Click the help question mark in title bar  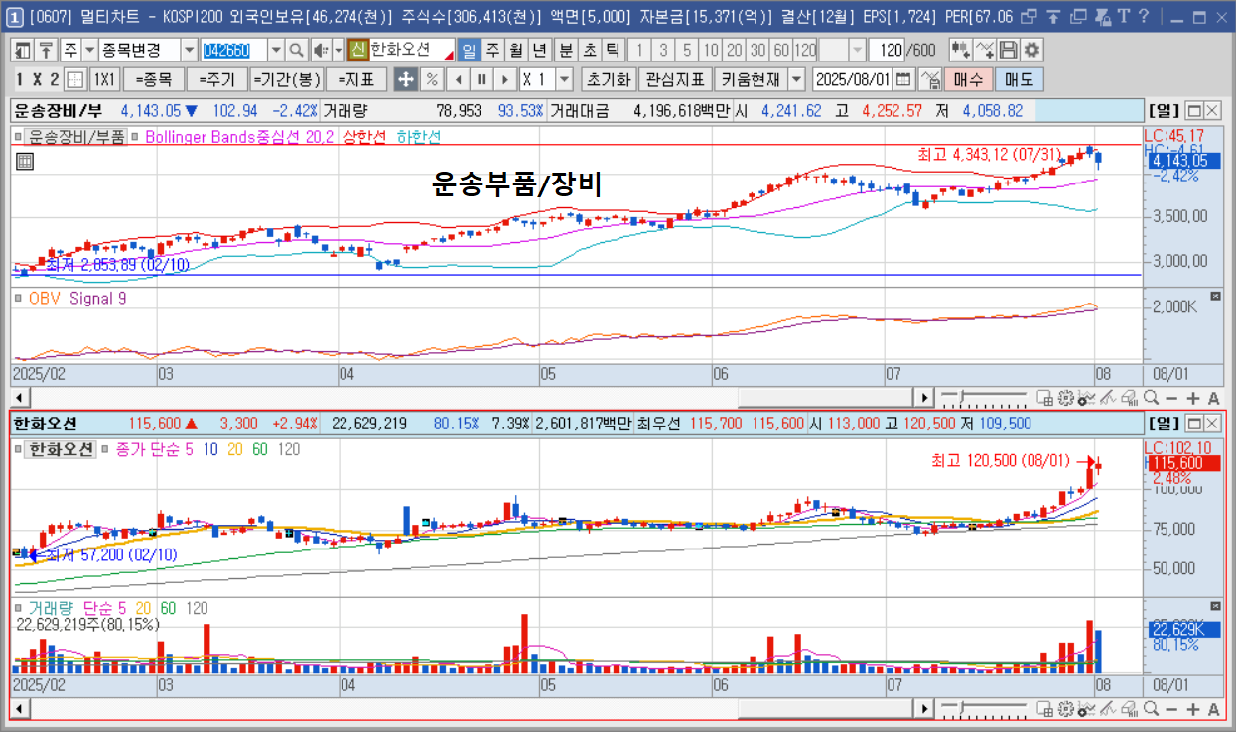coord(1144,16)
